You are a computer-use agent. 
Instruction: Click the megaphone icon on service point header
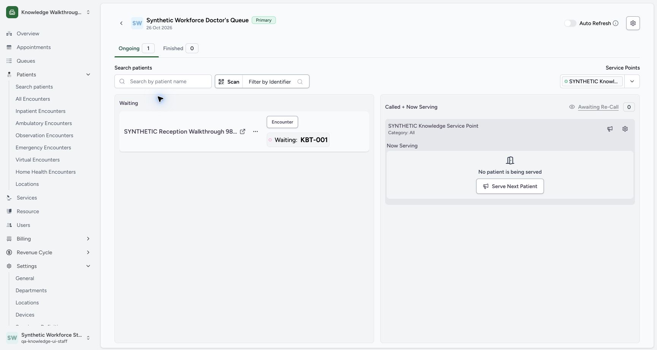coord(610,129)
